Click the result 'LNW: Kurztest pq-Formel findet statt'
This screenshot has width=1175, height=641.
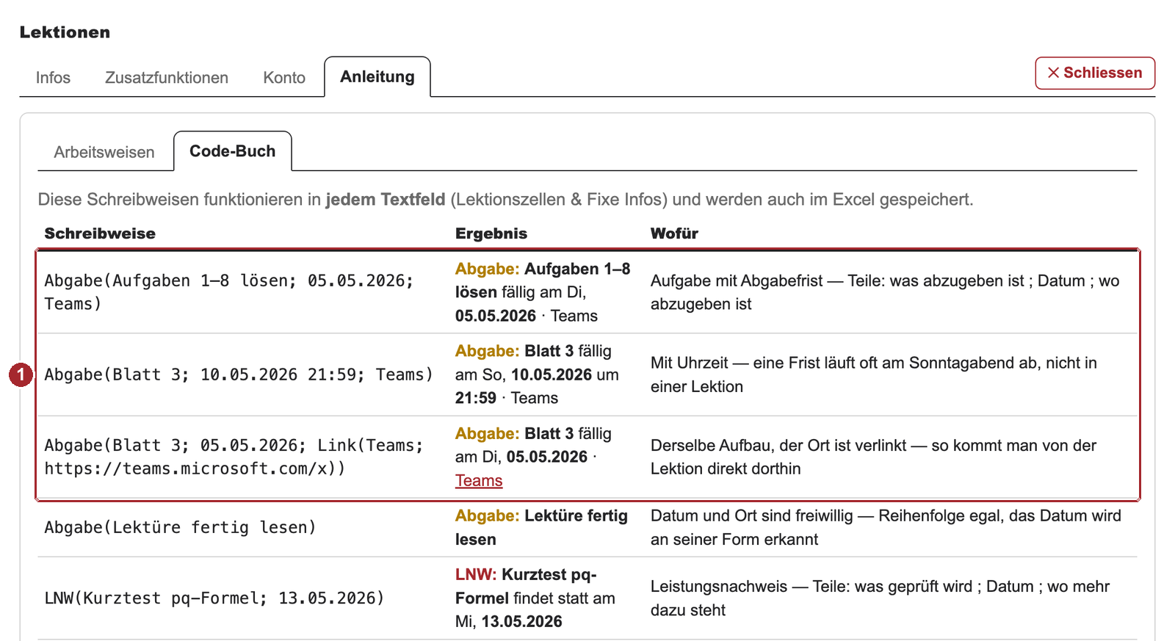coord(535,598)
